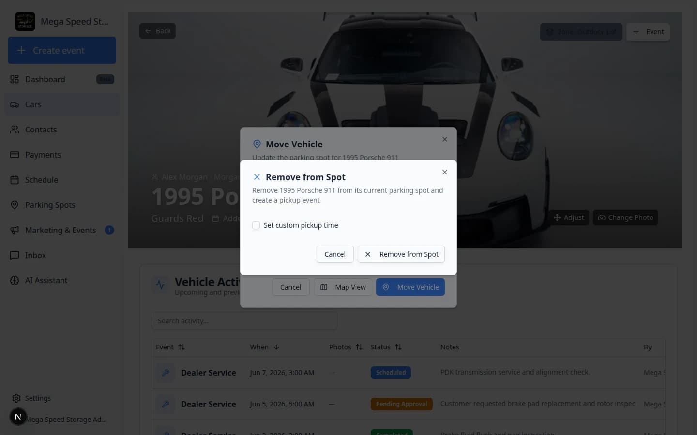Click the calendar icon beside Schedule

[15, 180]
